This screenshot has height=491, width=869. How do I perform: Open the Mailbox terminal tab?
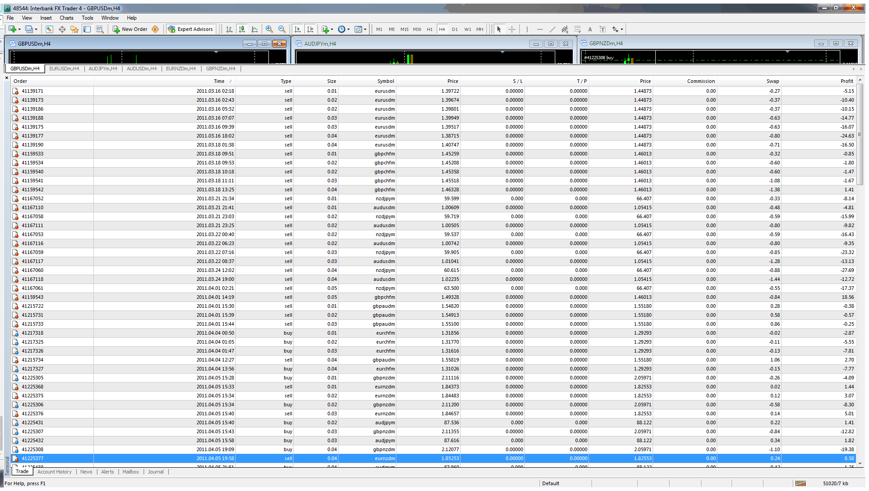(131, 472)
